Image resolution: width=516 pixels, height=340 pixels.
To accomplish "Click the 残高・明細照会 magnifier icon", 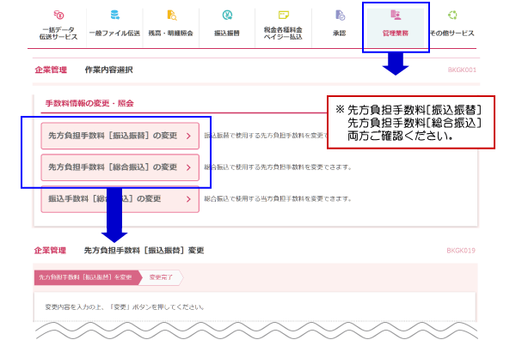I will (171, 15).
